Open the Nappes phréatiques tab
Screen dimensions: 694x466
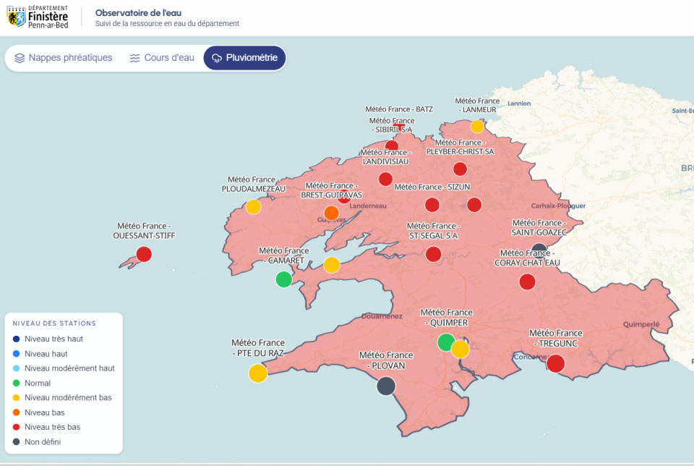tap(64, 58)
